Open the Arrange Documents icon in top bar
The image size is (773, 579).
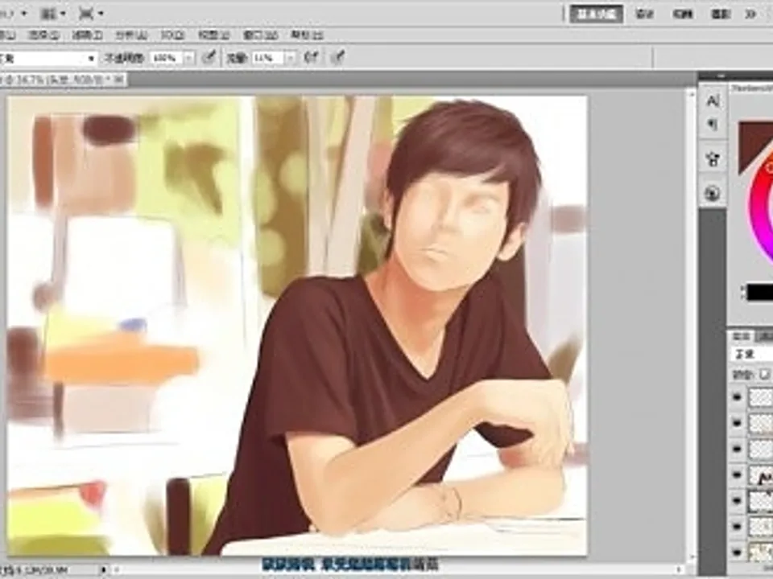52,14
